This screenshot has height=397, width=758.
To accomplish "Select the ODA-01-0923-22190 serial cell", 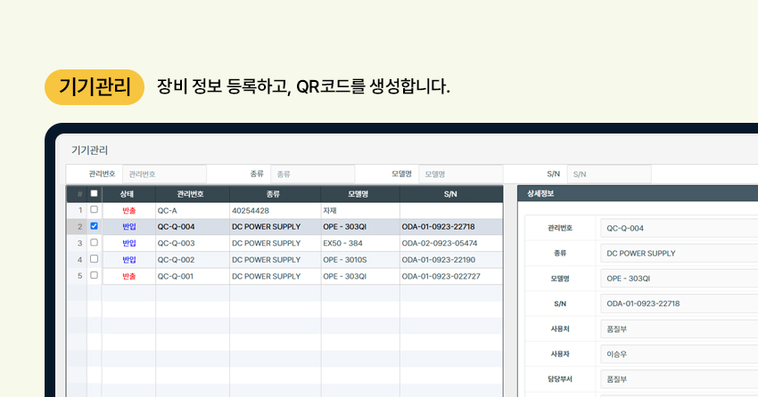I will pyautogui.click(x=451, y=260).
